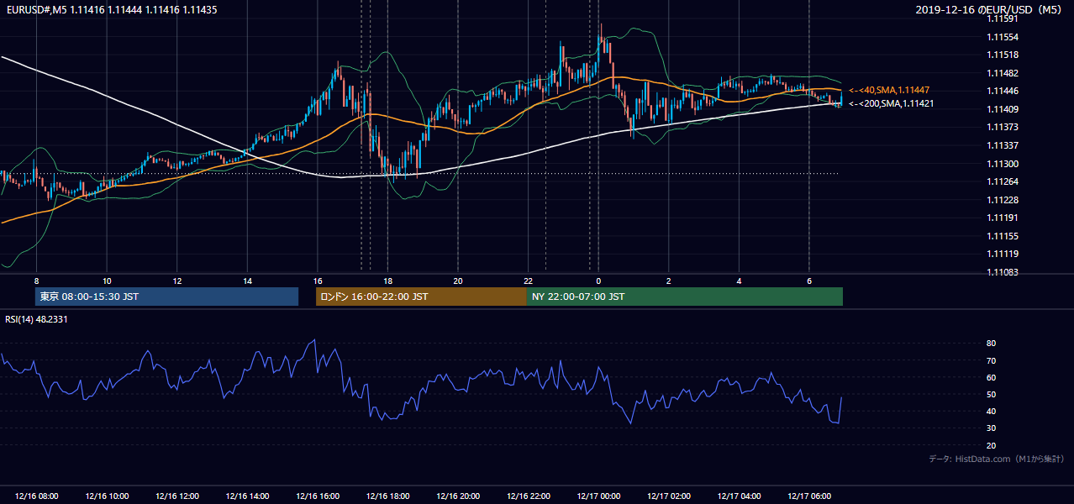Open the HistData.com data source credit
Viewport: 1074px width, 504px height.
pyautogui.click(x=997, y=459)
